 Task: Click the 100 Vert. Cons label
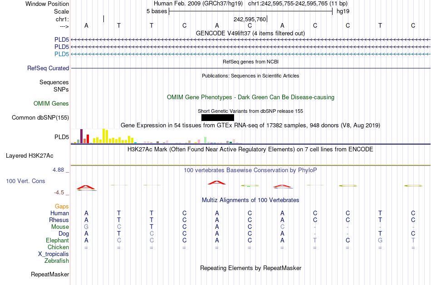point(25,181)
